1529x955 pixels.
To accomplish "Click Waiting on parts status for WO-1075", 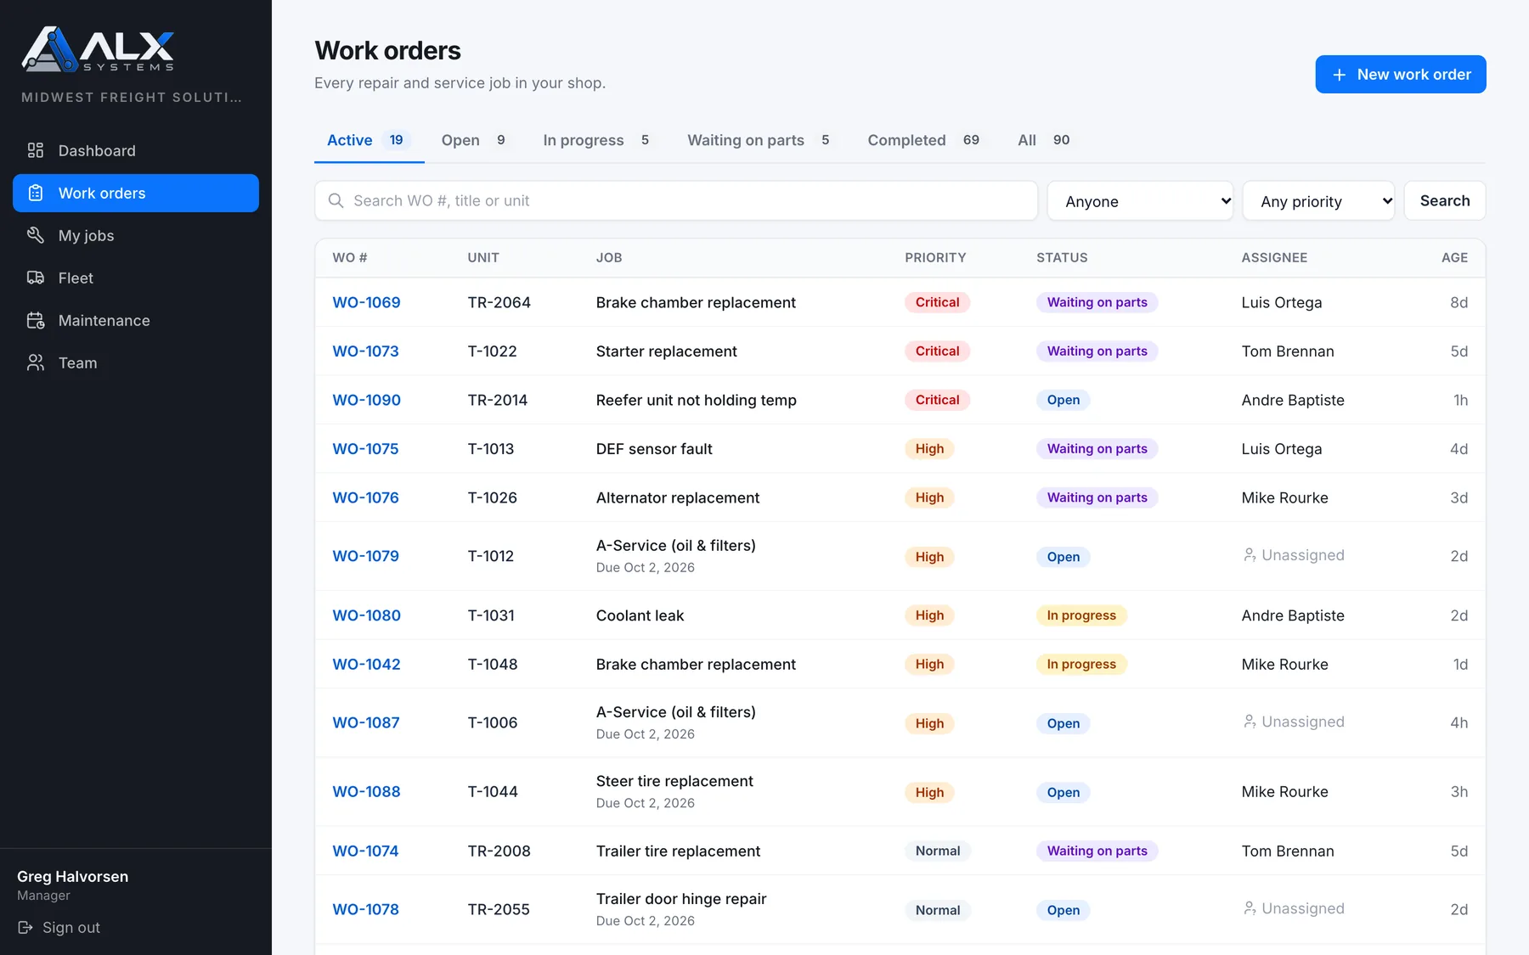I will click(x=1097, y=449).
